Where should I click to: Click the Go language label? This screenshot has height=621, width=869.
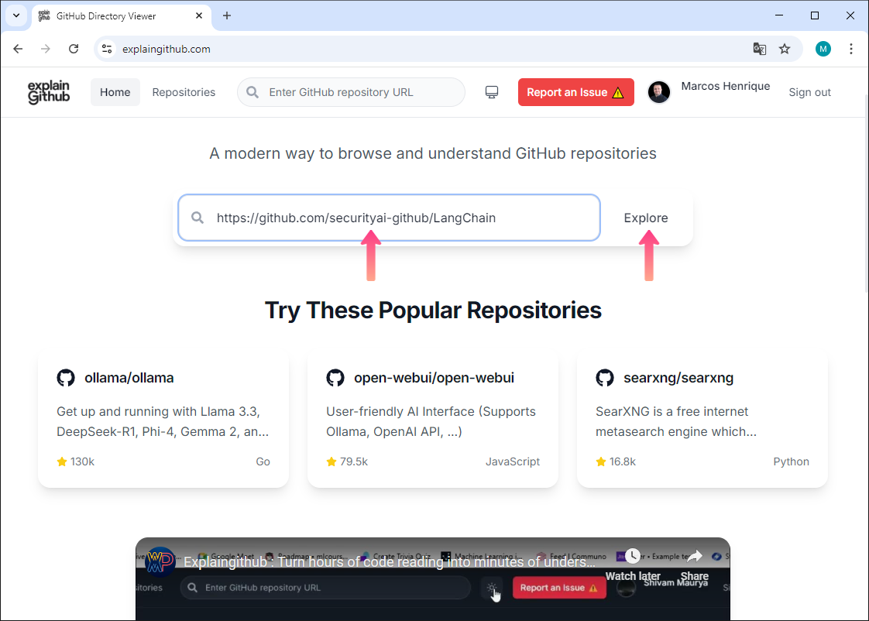pyautogui.click(x=263, y=461)
